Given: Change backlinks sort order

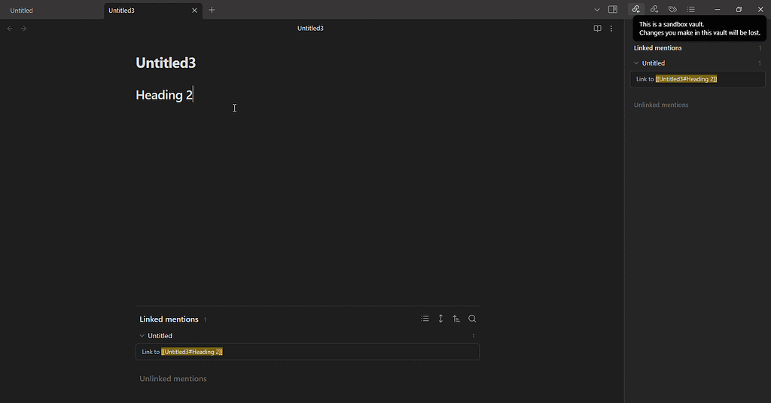Looking at the screenshot, I should click(456, 319).
